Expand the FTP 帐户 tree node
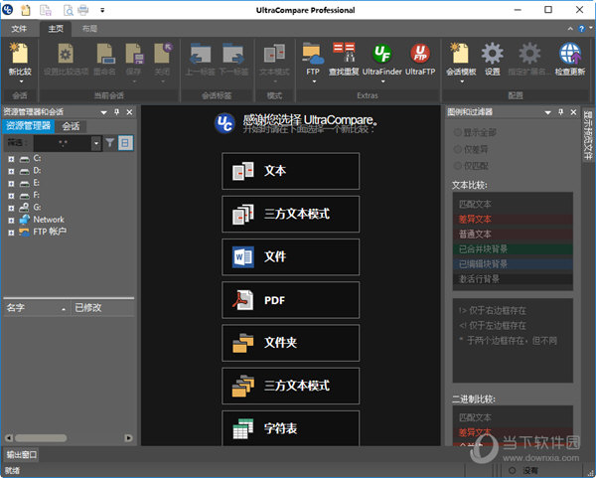This screenshot has width=596, height=478. click(11, 233)
